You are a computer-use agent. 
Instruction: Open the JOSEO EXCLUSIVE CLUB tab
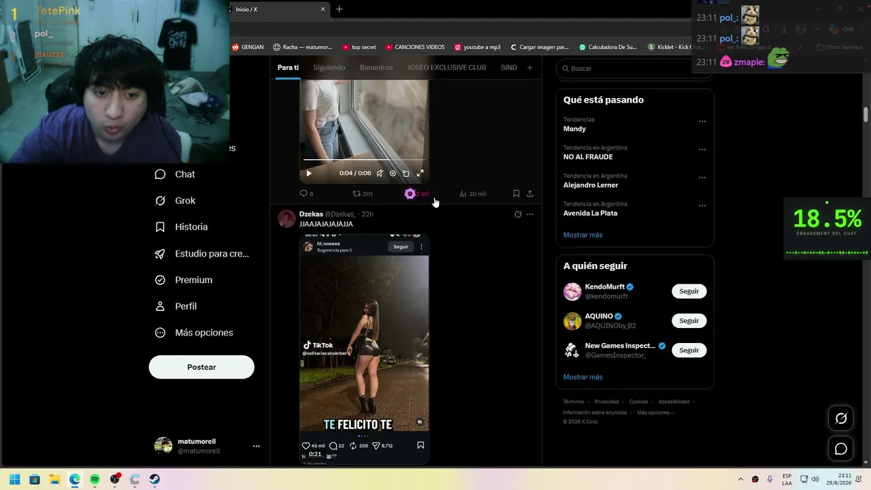point(446,67)
